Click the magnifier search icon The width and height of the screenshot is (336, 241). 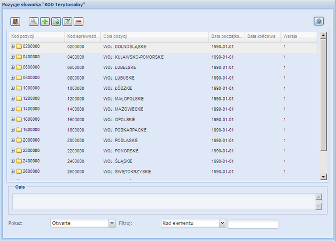click(x=34, y=21)
